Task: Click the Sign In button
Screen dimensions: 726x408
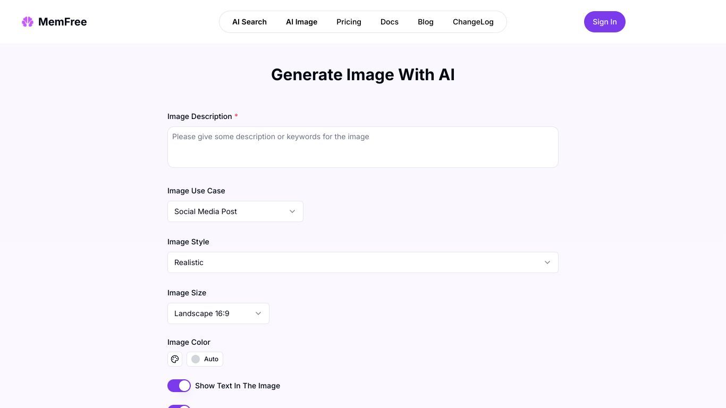Action: point(605,22)
